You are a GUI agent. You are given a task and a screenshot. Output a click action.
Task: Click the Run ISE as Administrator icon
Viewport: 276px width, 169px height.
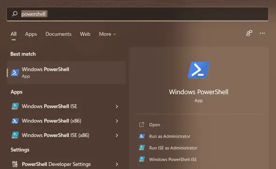(x=142, y=147)
